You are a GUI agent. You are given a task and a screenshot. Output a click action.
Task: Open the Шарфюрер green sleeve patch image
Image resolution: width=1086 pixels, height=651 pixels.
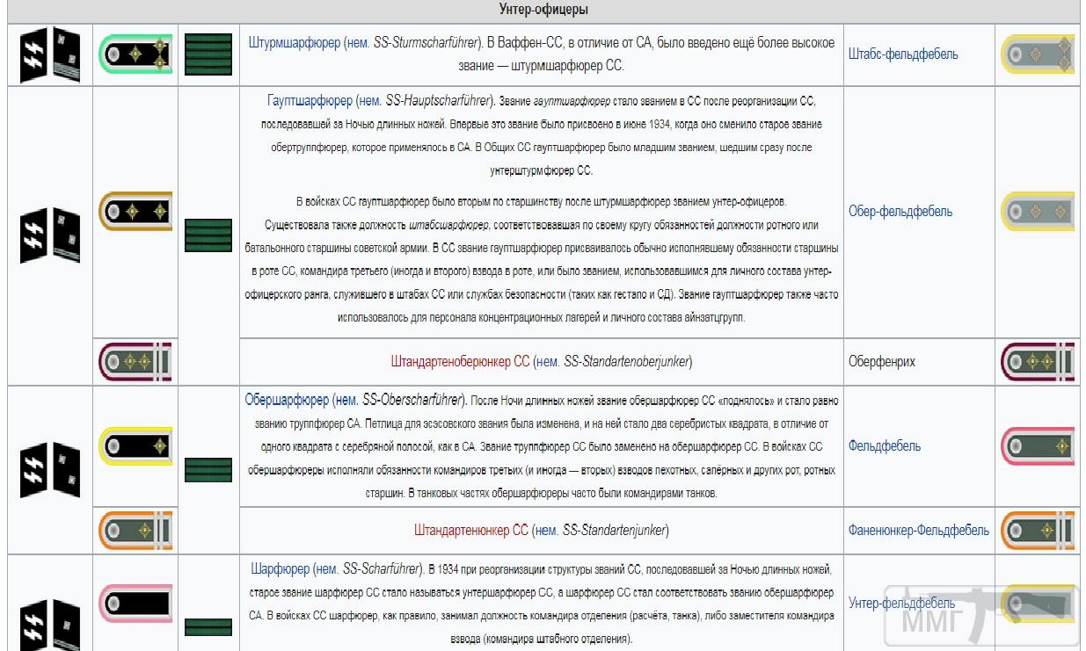pos(208,627)
